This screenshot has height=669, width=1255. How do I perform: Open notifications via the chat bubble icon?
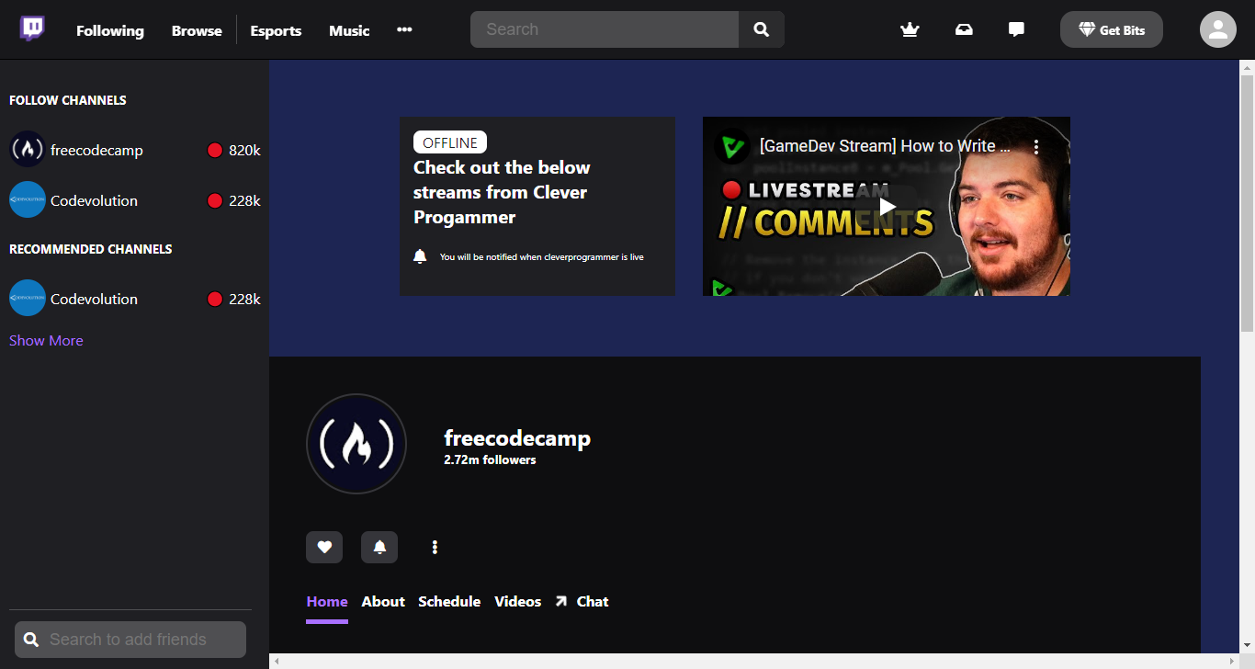coord(1015,28)
